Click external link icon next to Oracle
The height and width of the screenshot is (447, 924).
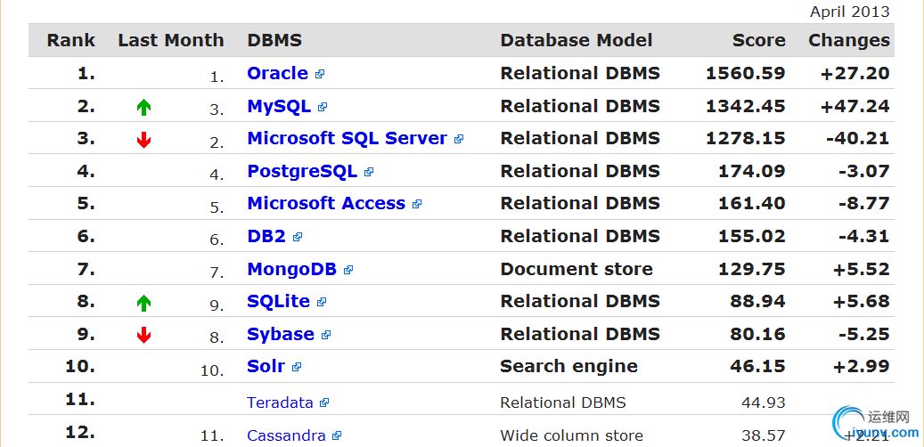[320, 74]
